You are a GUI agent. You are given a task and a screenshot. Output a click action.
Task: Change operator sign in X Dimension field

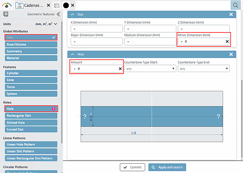75,29
